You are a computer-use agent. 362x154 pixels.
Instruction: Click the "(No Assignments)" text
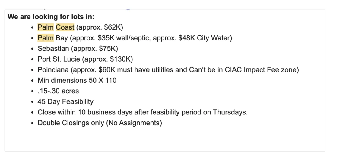[134, 123]
